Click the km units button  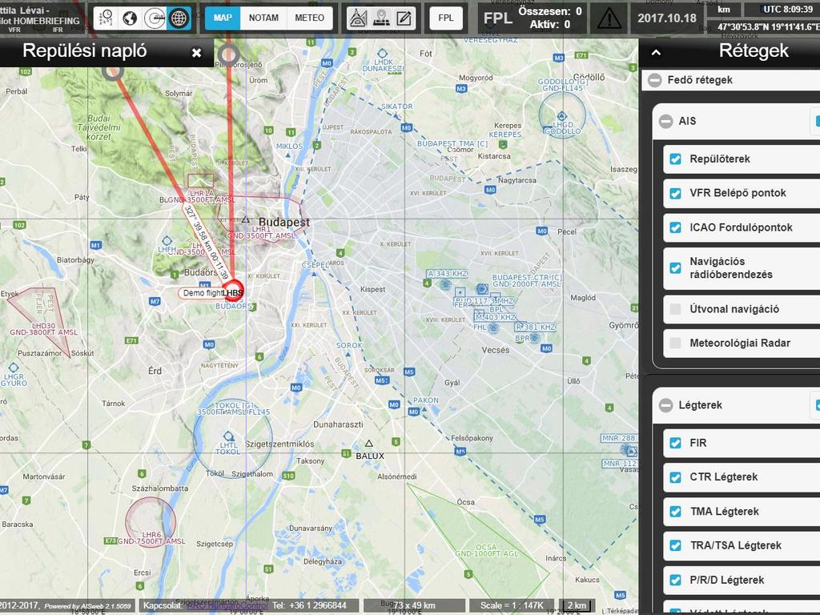(724, 10)
